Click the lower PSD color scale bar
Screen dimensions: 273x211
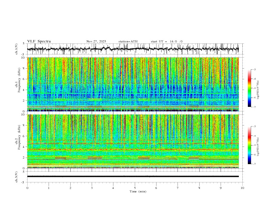(249, 145)
